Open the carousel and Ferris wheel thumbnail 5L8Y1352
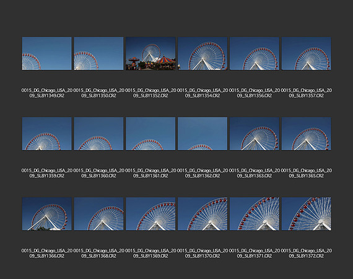The image size is (353, 279). pyautogui.click(x=150, y=53)
